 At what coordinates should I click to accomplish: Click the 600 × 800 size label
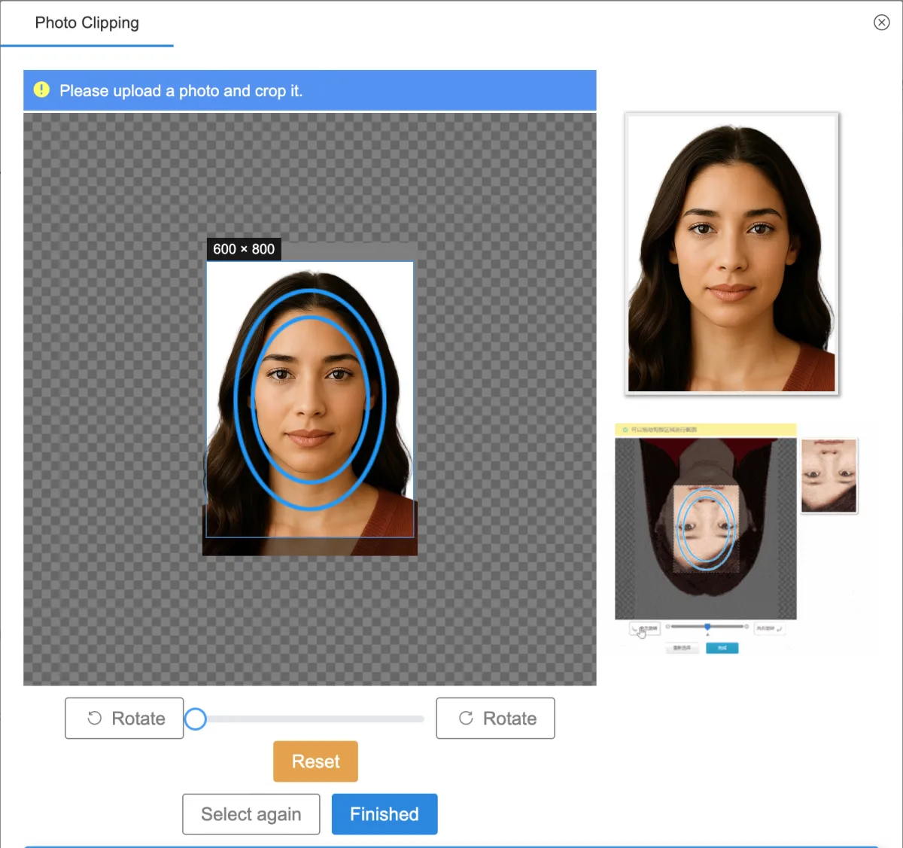(244, 249)
